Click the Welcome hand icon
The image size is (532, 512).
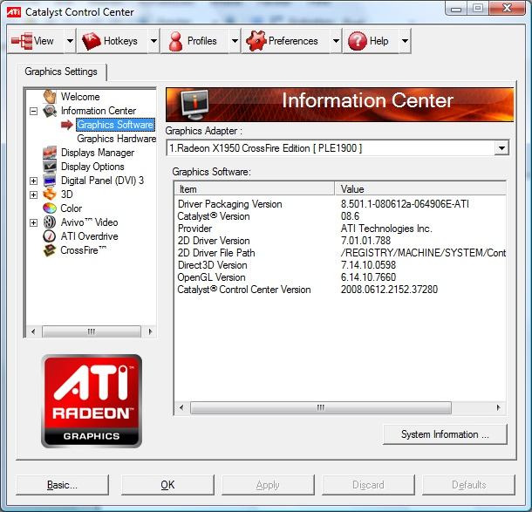pos(50,96)
